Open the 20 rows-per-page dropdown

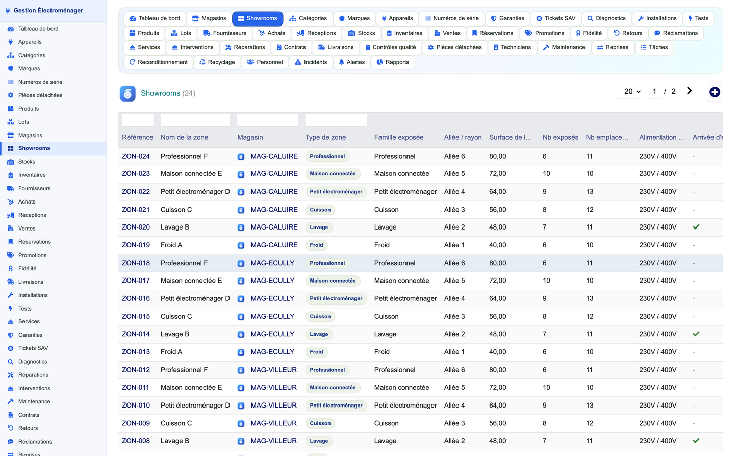coord(632,91)
